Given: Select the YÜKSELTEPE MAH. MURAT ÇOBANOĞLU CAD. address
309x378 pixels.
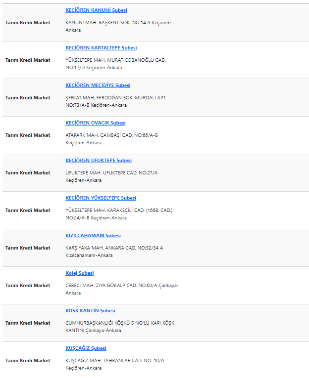Looking at the screenshot, I should 115,64.
